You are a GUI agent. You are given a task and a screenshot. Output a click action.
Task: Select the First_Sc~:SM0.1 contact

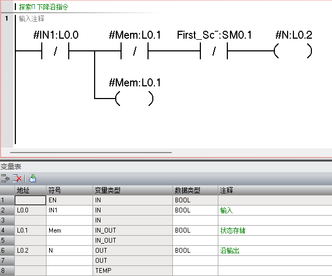(x=214, y=51)
